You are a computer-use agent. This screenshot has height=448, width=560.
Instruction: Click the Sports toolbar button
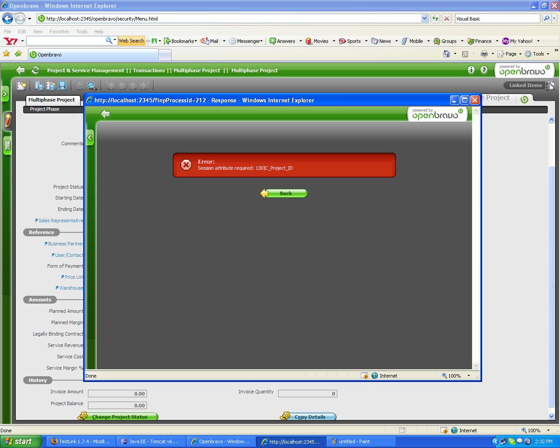[x=350, y=41]
